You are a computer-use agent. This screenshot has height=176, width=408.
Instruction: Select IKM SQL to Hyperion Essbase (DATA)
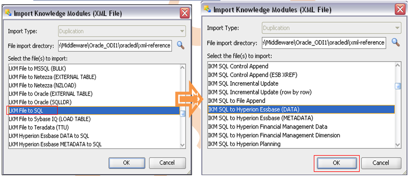coord(301,109)
